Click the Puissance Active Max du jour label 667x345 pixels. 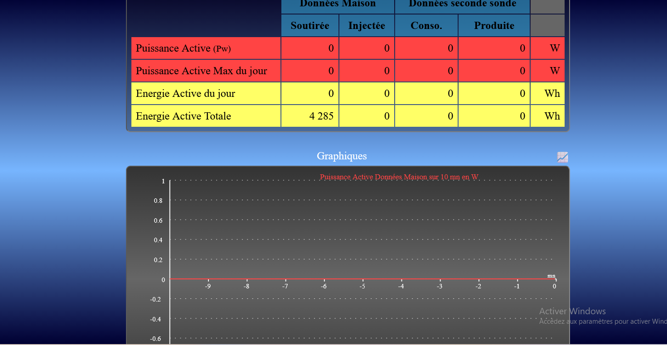tap(201, 71)
